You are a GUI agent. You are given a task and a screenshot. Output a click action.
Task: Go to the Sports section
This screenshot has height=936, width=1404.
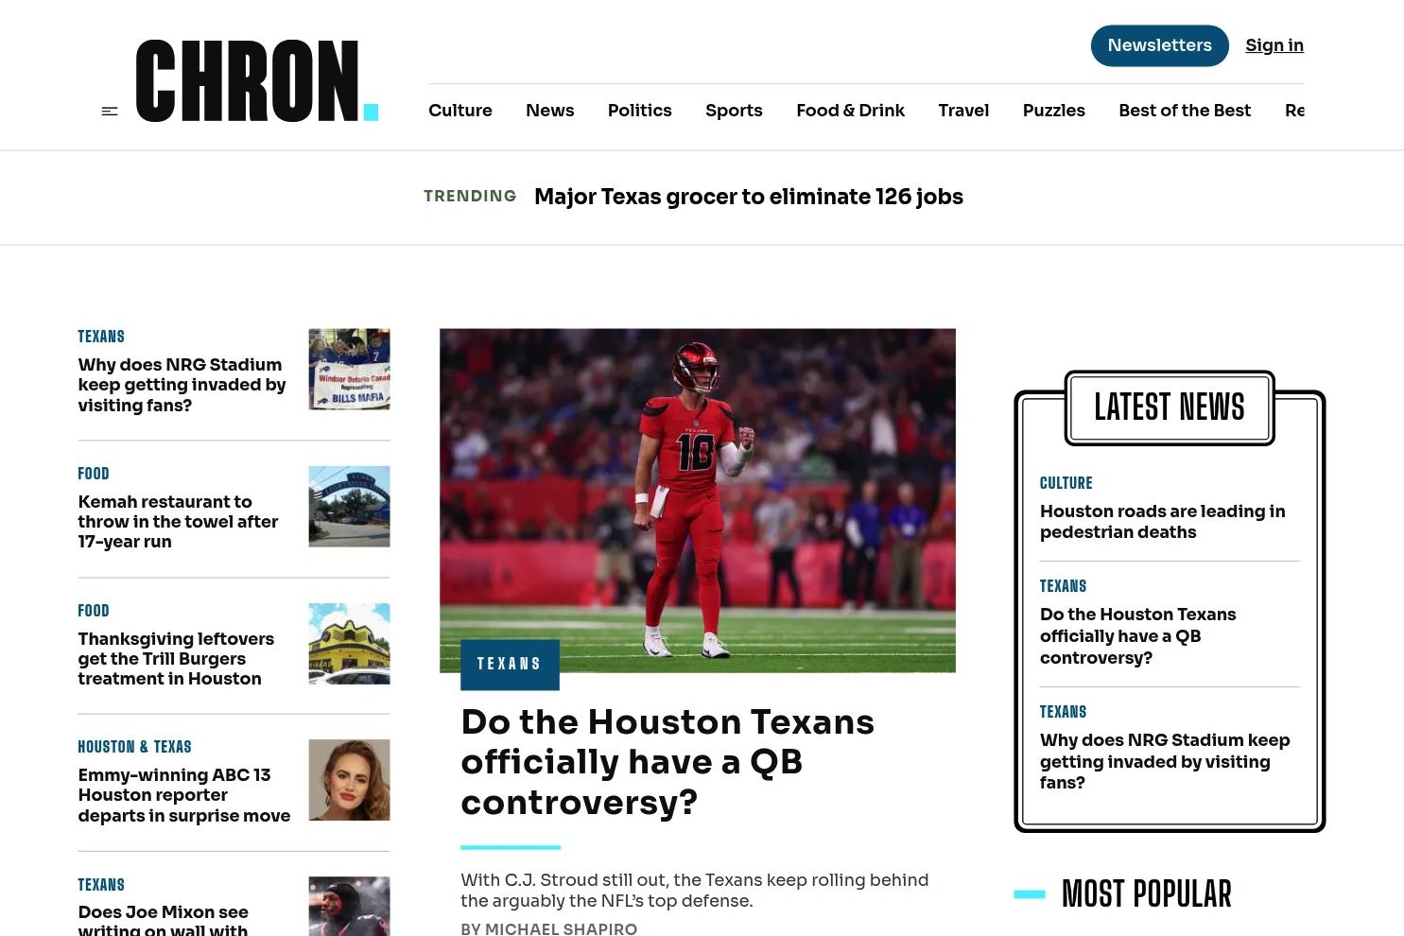point(734,111)
